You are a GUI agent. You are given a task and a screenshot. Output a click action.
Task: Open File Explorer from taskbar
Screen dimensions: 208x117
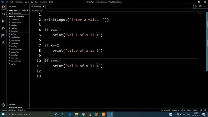[76, 114]
